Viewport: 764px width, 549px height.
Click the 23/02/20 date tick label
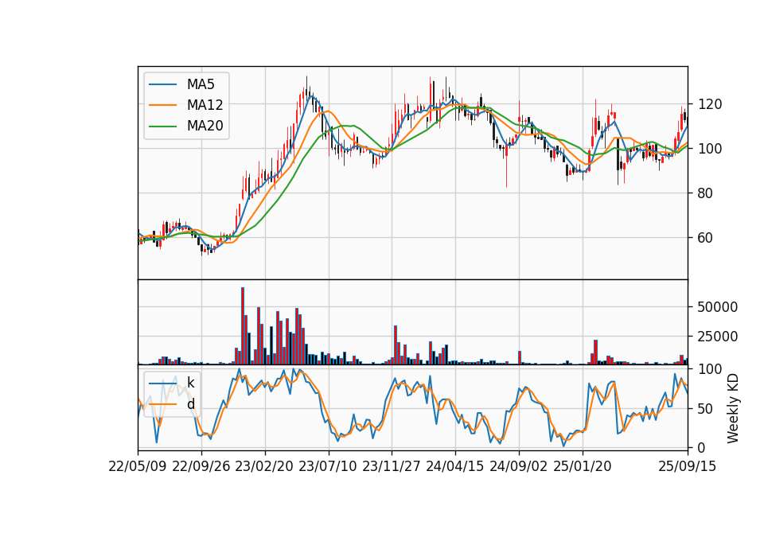264,466
